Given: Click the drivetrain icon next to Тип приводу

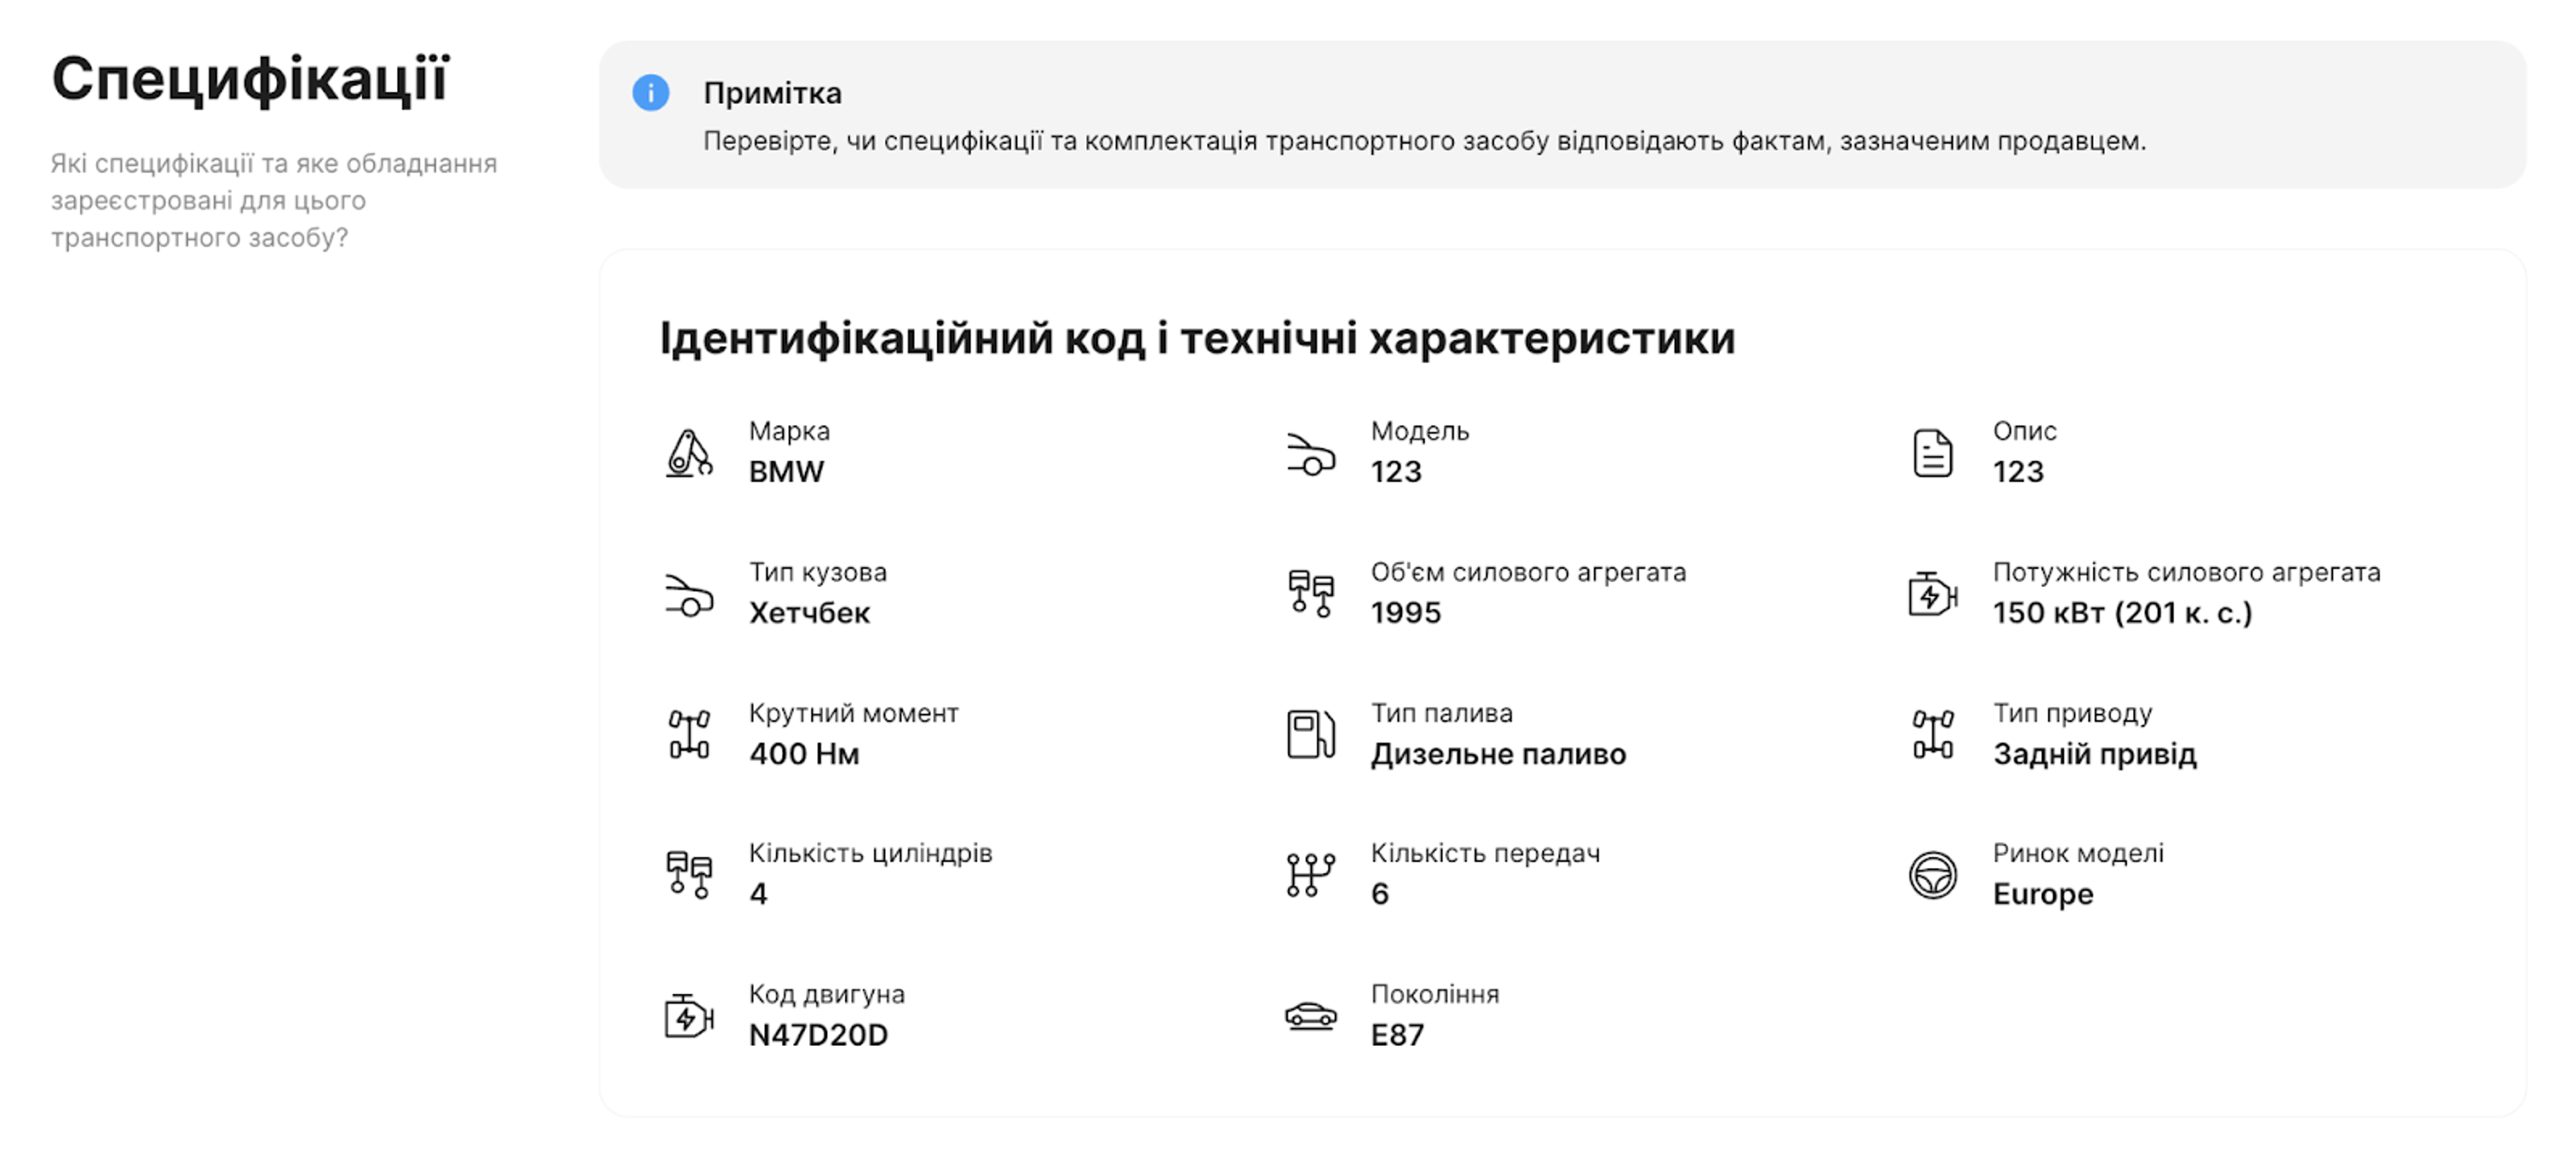Looking at the screenshot, I should pyautogui.click(x=1932, y=735).
